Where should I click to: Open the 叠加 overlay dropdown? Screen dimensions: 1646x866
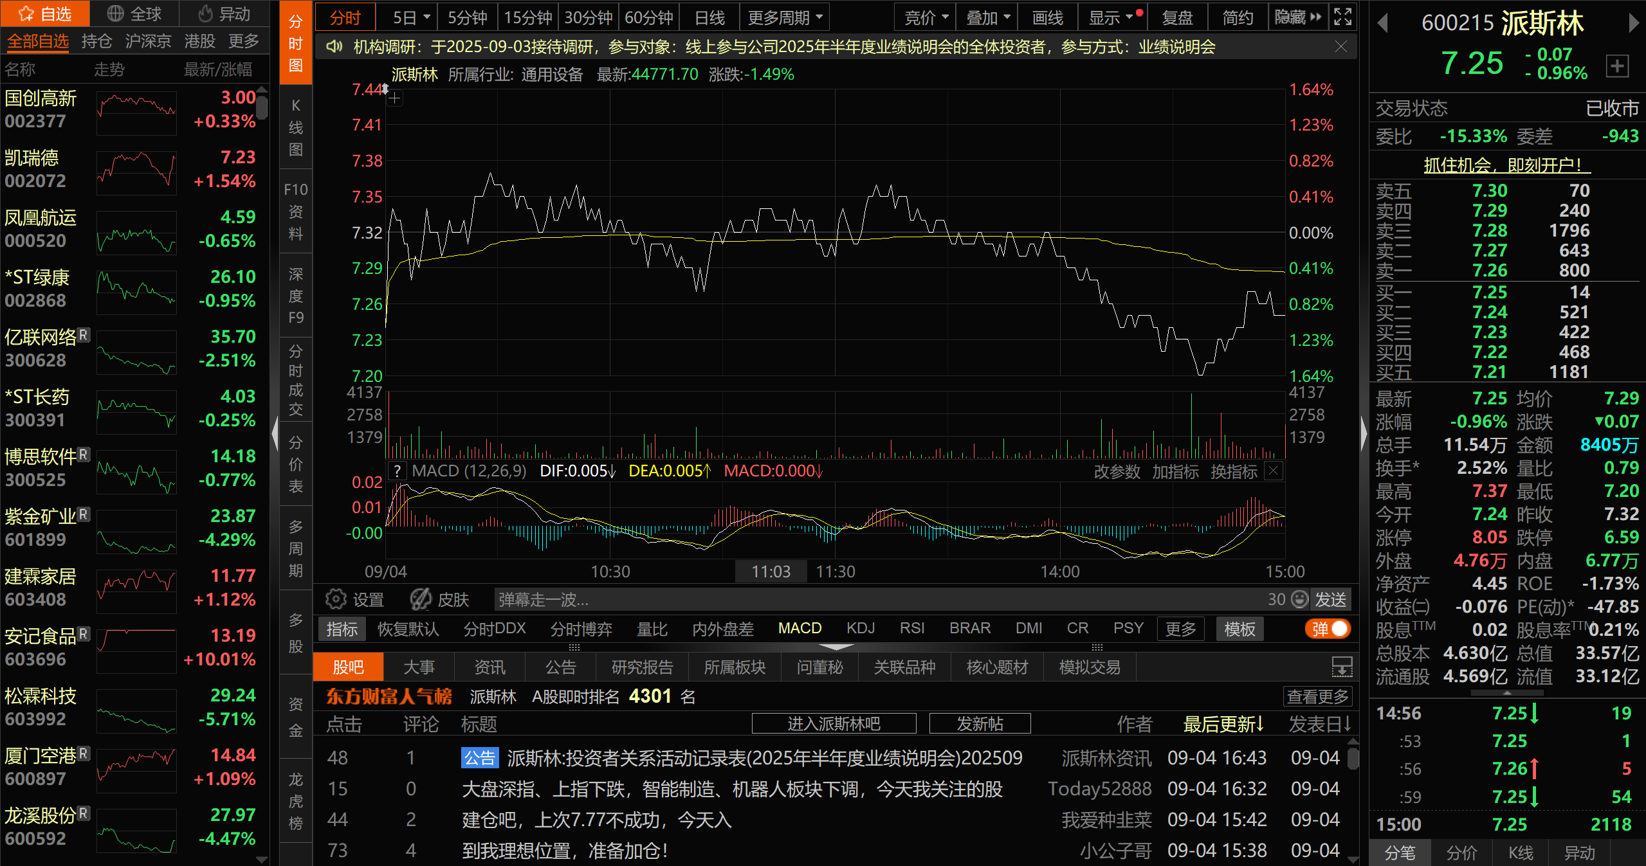click(987, 17)
